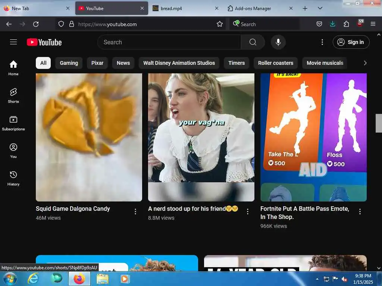Open more options for Squid Game Dalgona Candy
This screenshot has width=382, height=286.
point(135,212)
